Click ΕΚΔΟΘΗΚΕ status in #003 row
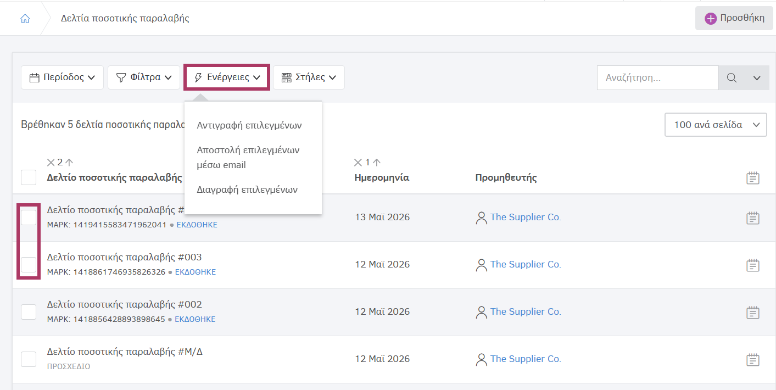This screenshot has width=776, height=390. 196,272
